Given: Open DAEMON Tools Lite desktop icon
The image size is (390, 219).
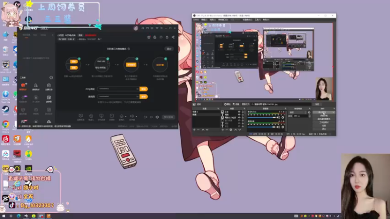Looking at the screenshot, I should [5, 94].
